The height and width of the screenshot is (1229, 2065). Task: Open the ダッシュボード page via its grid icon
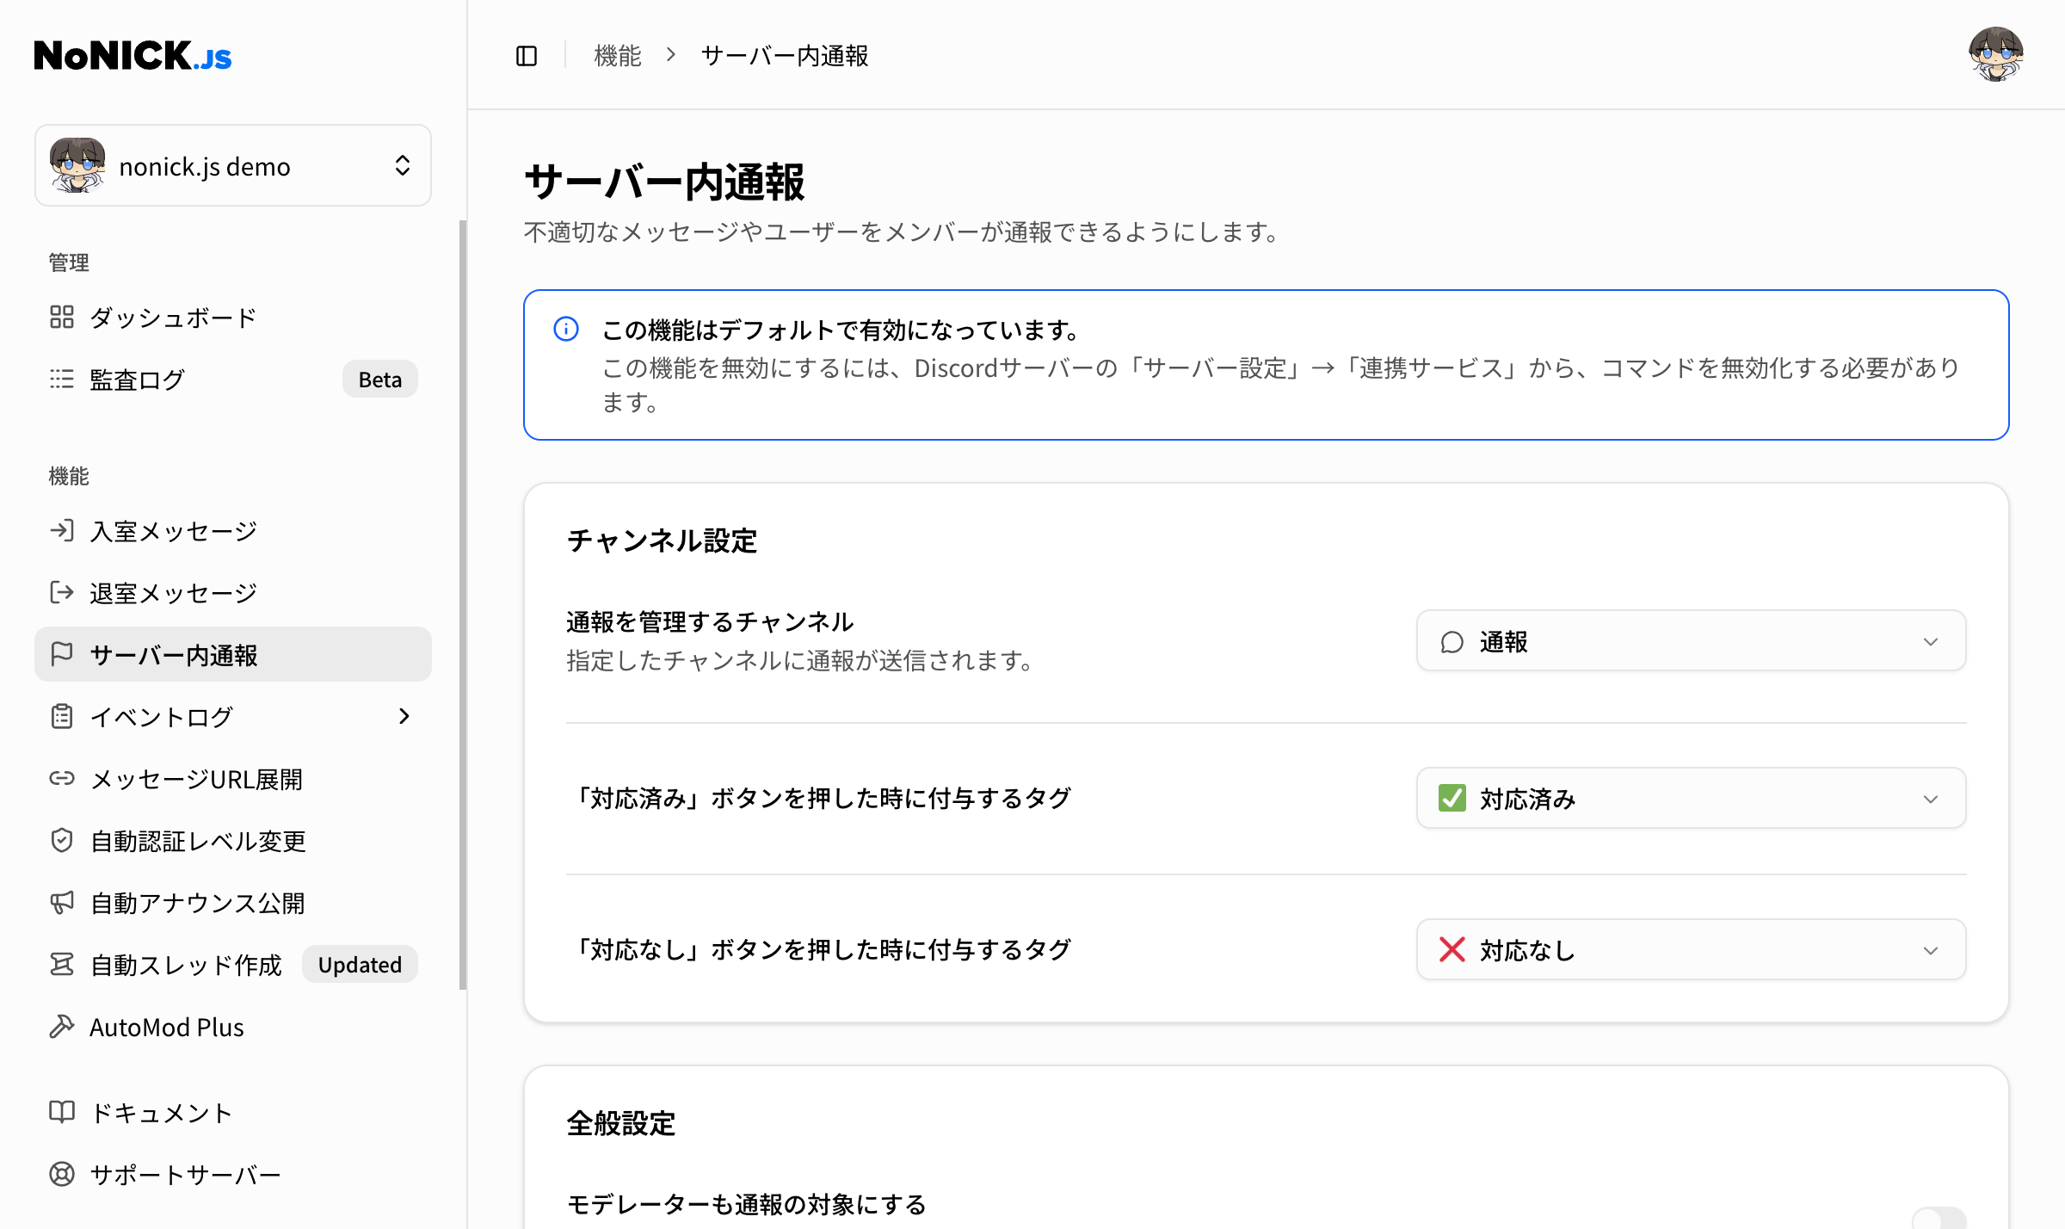[x=61, y=318]
